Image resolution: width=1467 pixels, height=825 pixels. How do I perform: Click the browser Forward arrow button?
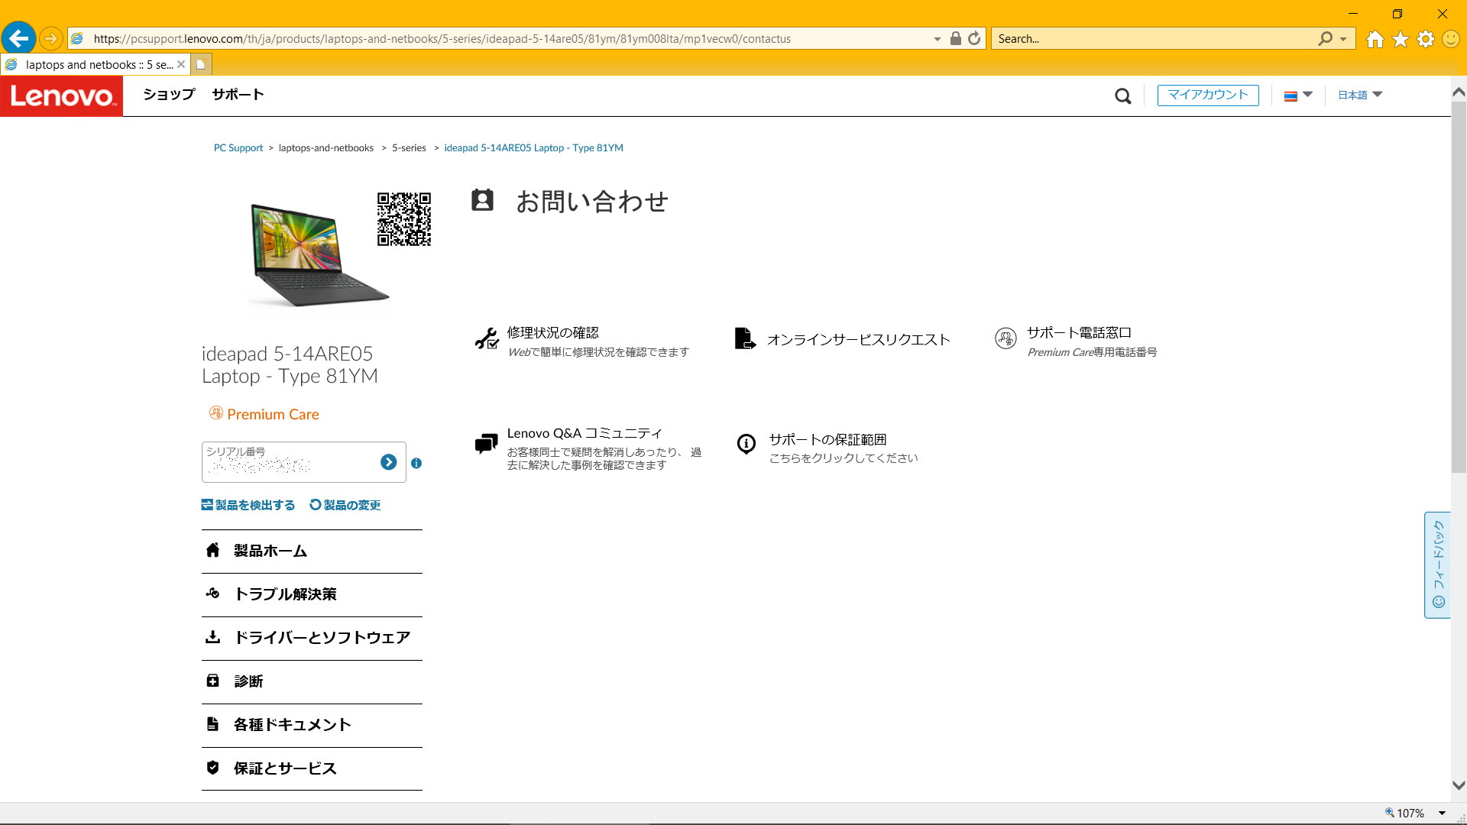pos(50,38)
